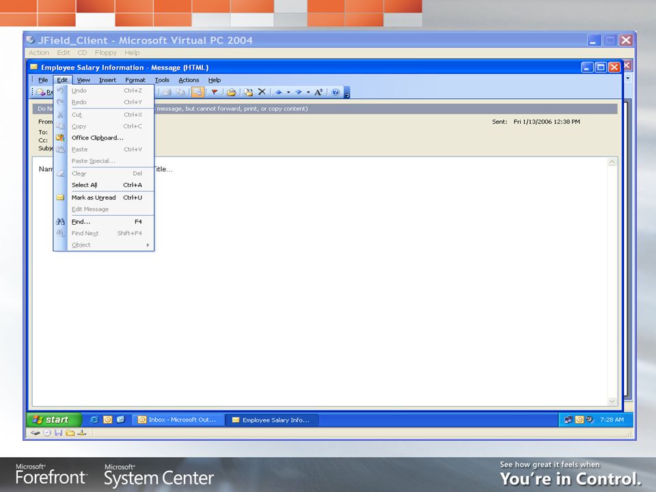Click the red Follow Up flag icon
Viewport: 656px width, 492px height.
pos(214,92)
